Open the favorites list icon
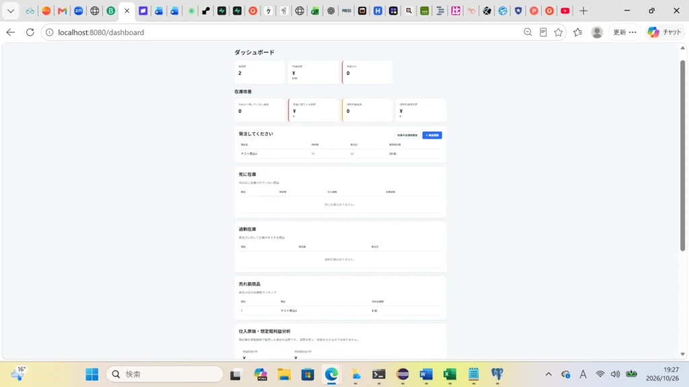This screenshot has width=689, height=387. coord(578,32)
